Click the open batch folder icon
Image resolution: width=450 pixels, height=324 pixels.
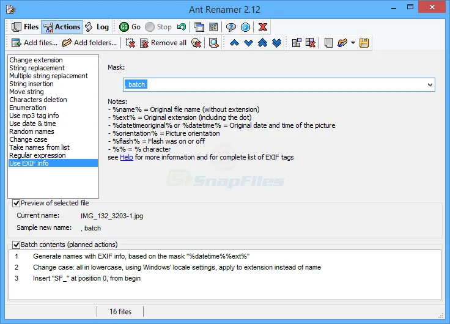tap(342, 43)
